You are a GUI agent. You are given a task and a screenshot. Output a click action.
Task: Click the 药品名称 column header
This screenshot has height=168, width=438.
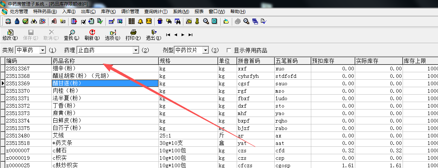(x=105, y=61)
